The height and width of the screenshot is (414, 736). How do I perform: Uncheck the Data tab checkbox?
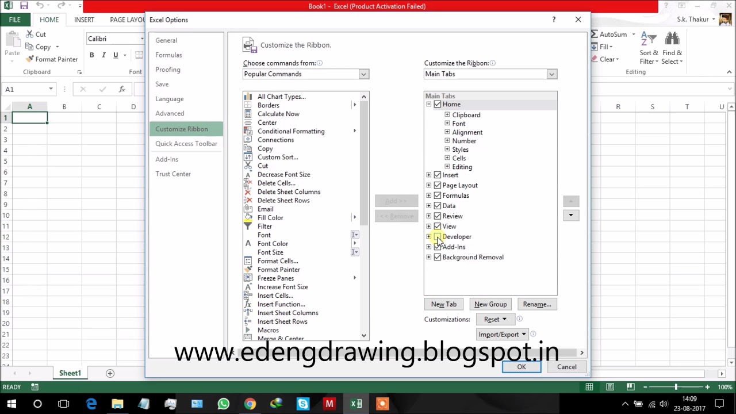[x=438, y=206]
